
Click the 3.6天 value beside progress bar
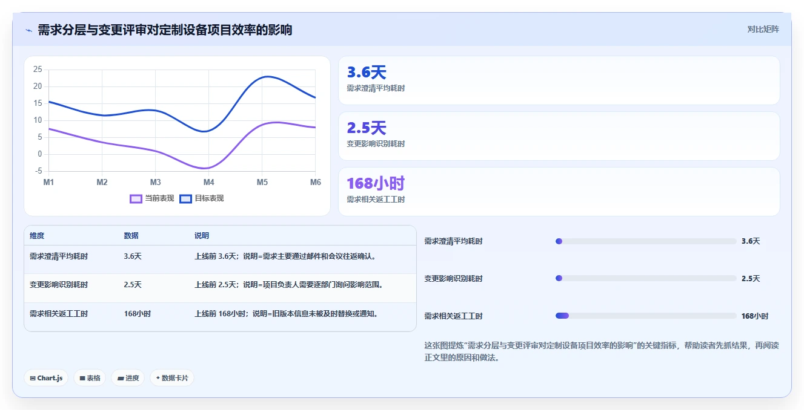click(751, 241)
